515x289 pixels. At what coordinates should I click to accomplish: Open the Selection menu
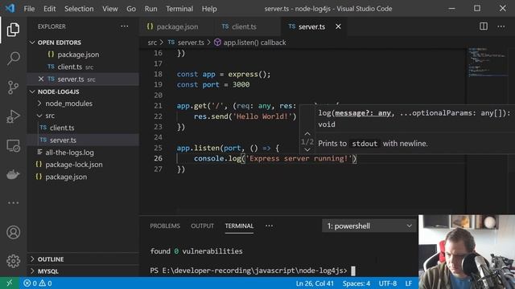coord(79,9)
